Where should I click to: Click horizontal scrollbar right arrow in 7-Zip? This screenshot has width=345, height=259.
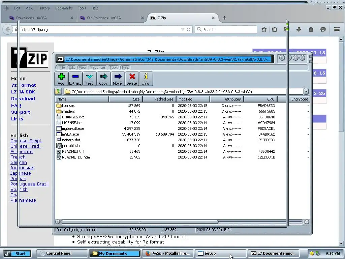point(307,222)
